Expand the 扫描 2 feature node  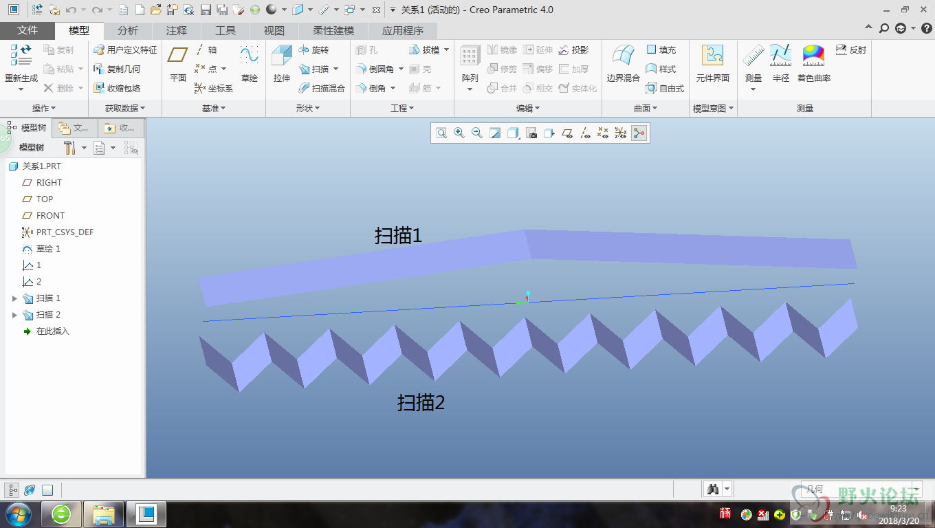[x=15, y=315]
